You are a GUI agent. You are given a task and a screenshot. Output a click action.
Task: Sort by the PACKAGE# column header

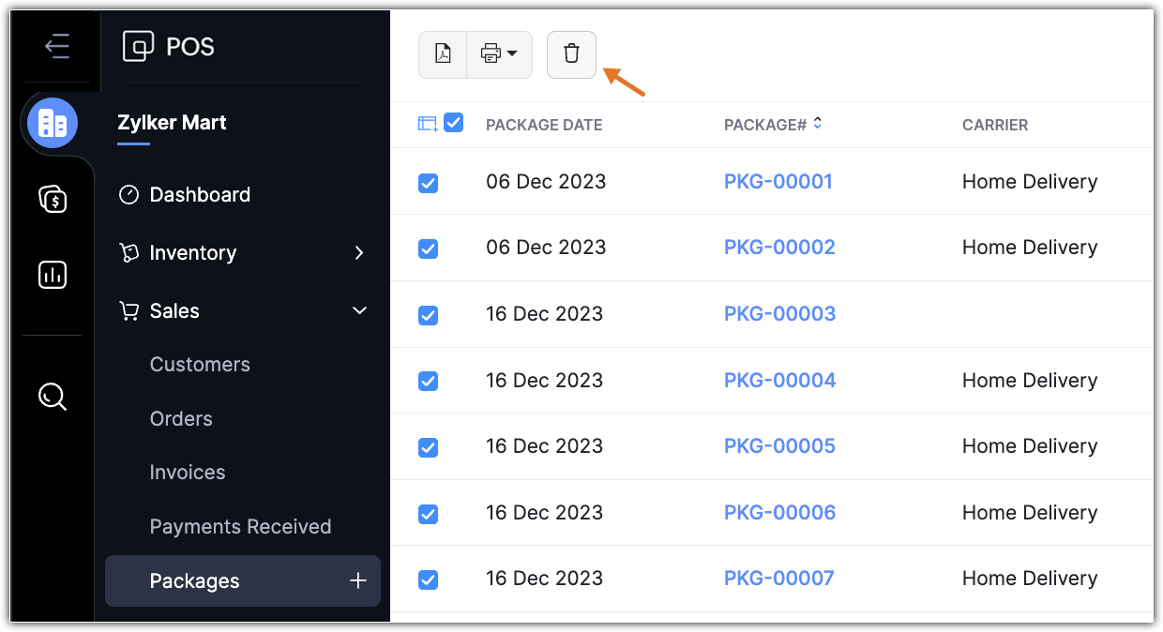coord(765,125)
